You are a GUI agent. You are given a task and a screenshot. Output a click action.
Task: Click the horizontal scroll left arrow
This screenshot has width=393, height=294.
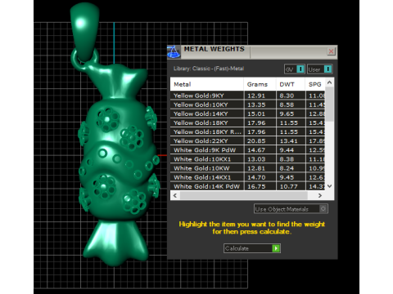coord(175,195)
